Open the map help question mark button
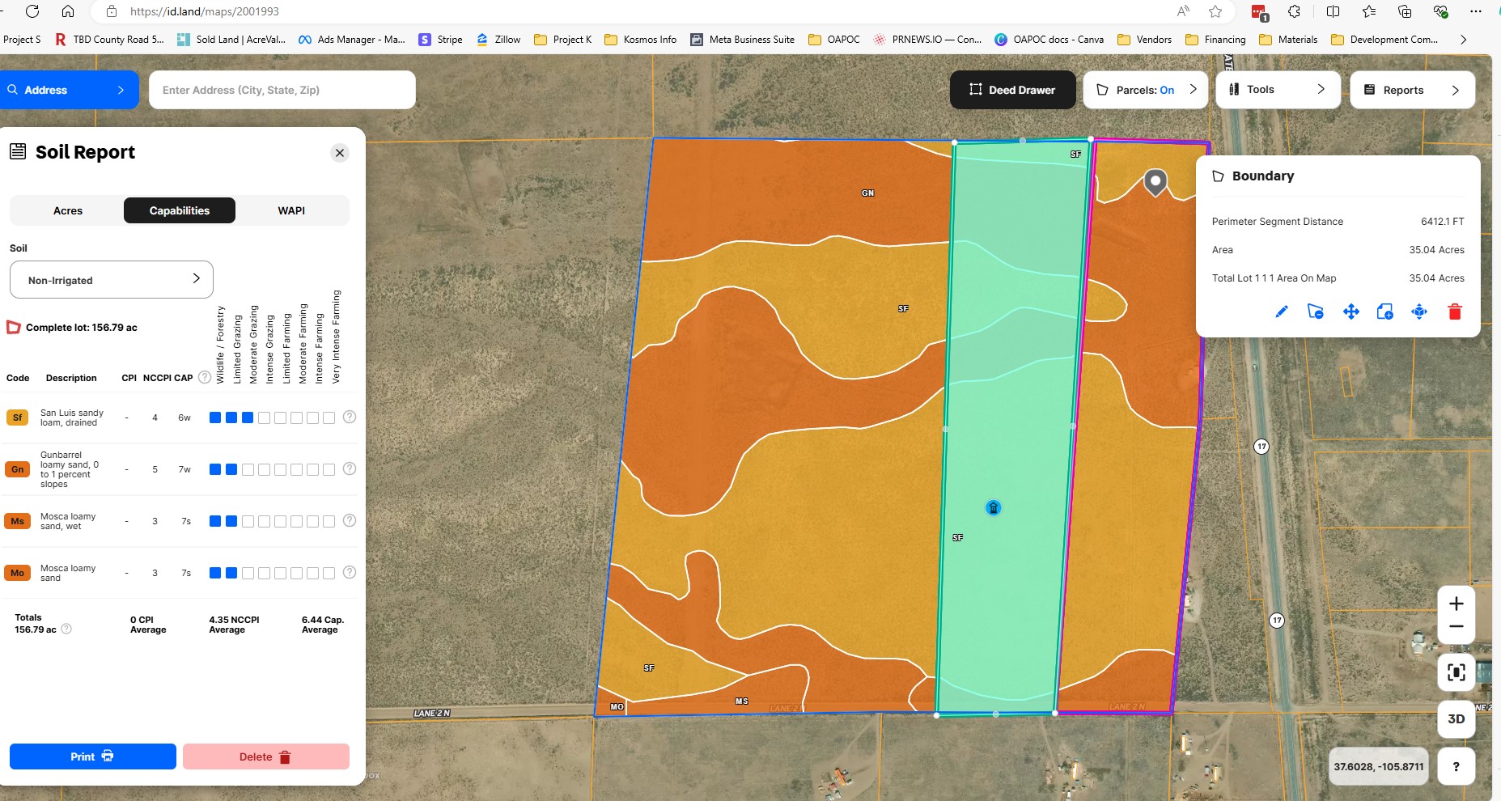 1456,766
